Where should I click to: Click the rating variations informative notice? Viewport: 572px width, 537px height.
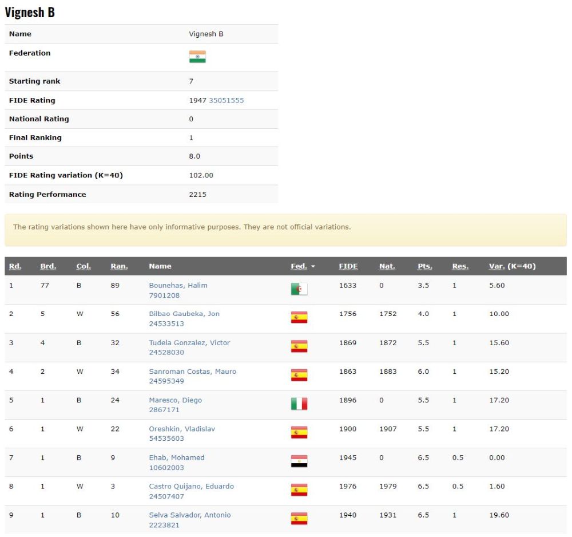(x=285, y=230)
